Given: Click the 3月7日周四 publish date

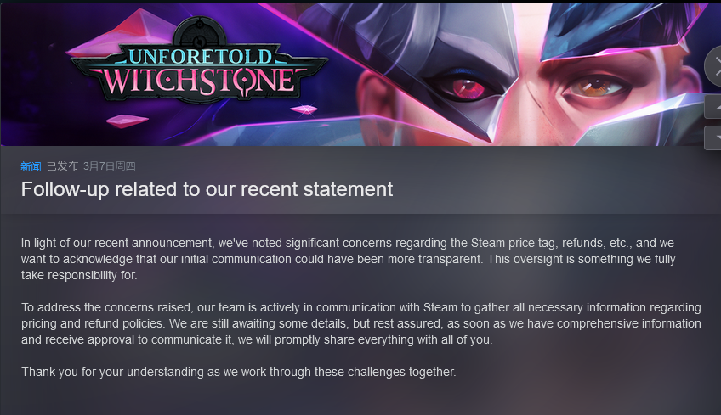Looking at the screenshot, I should (x=110, y=166).
